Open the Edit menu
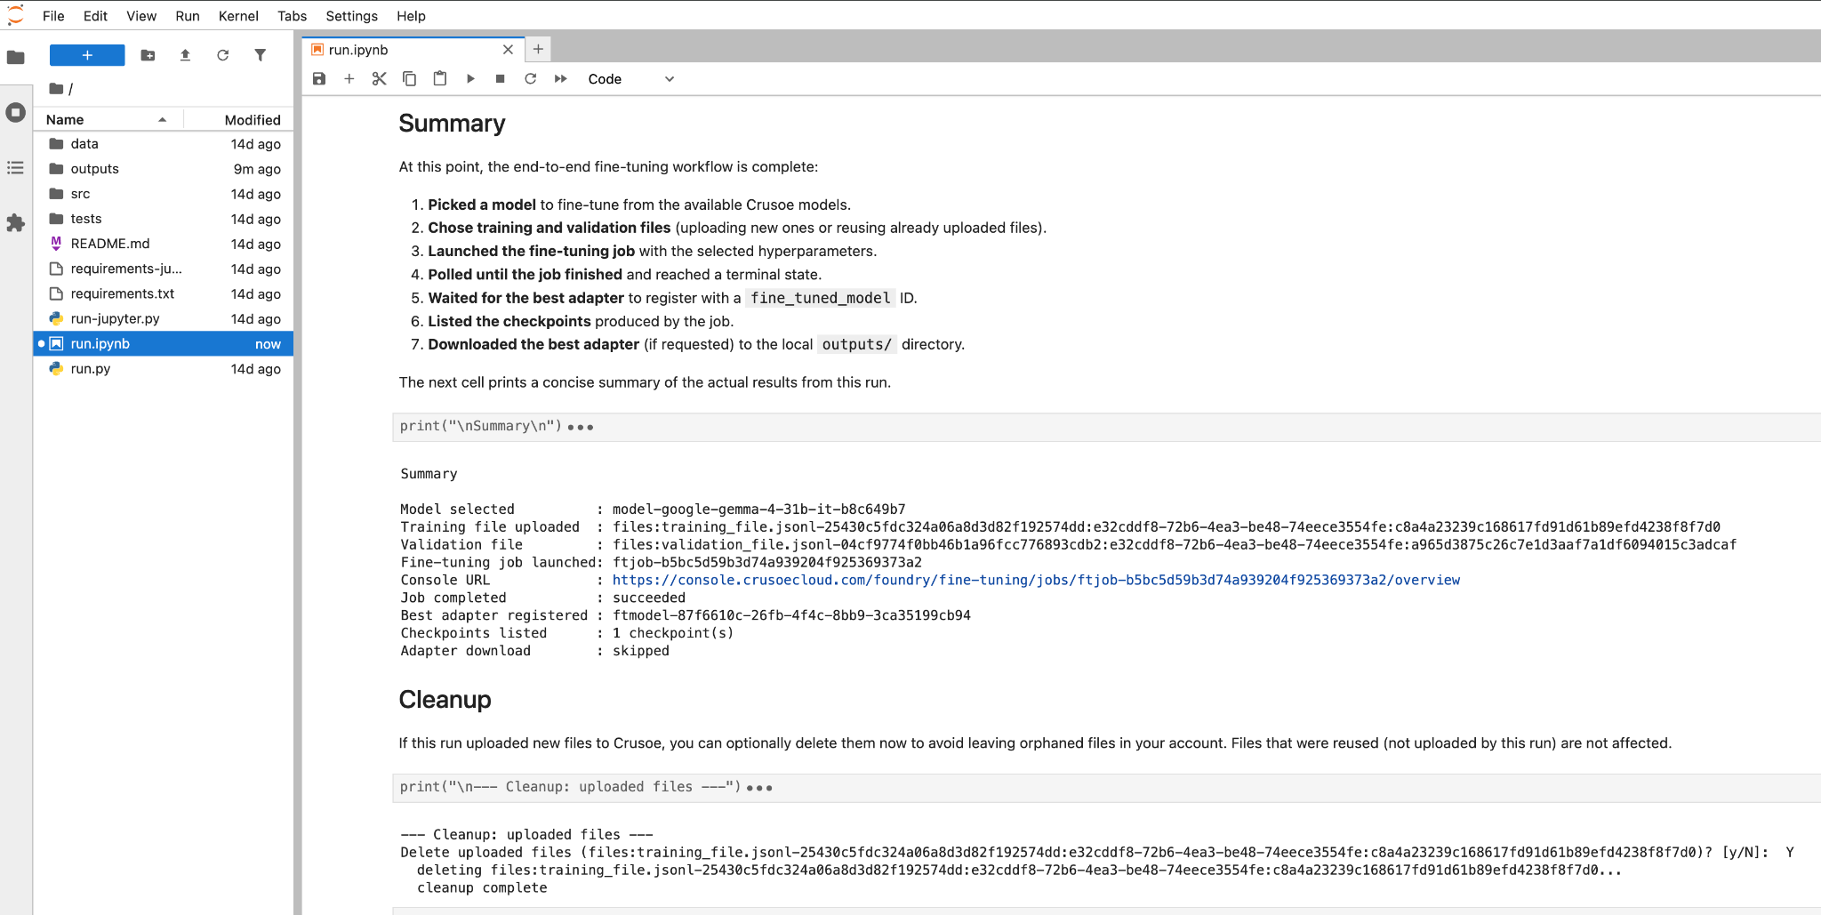 pos(95,16)
